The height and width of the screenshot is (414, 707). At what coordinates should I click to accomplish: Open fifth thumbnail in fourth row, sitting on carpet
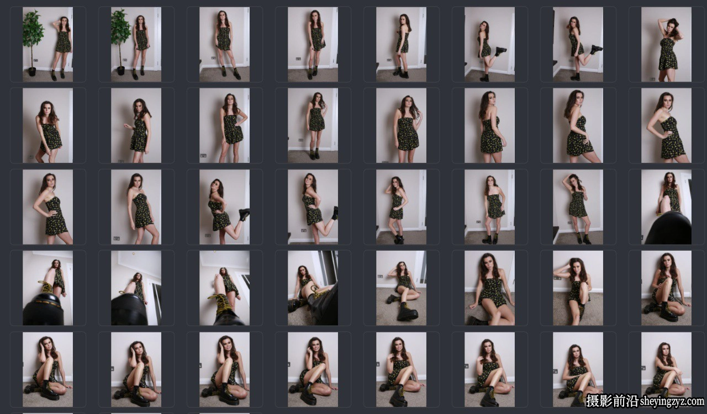pyautogui.click(x=401, y=288)
